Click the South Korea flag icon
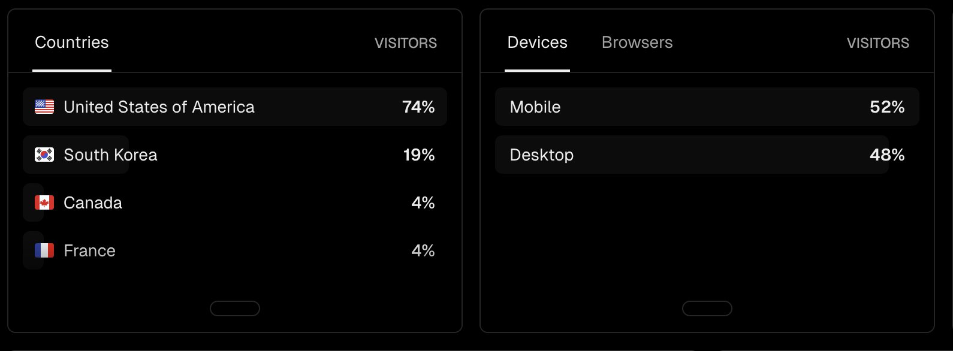Screen dimensions: 953x351 (x=44, y=155)
